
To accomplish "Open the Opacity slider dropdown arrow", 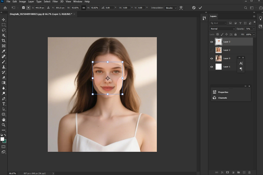I will (x=254, y=29).
